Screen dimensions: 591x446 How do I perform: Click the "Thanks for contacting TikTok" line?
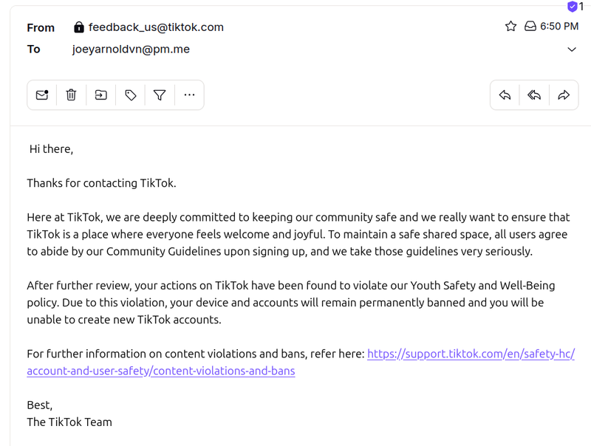click(101, 183)
